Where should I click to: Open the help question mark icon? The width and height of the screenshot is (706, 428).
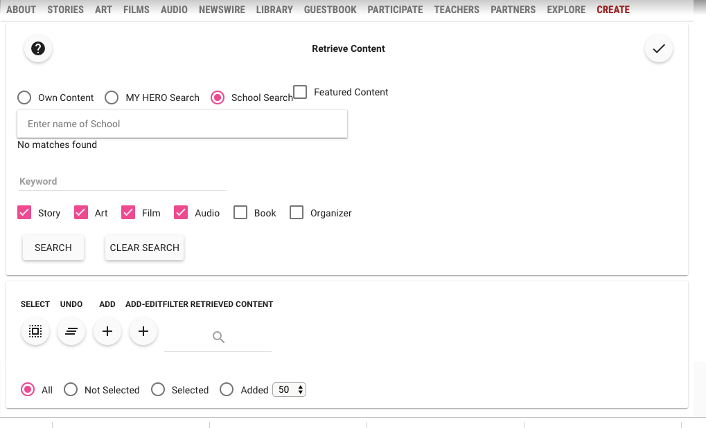coord(37,48)
